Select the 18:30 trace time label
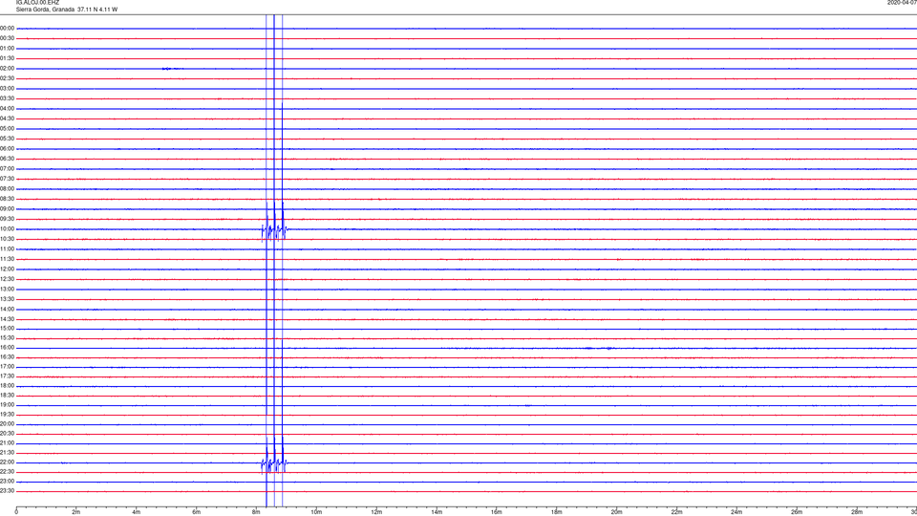Viewport: 917px width, 516px height. pos(7,396)
